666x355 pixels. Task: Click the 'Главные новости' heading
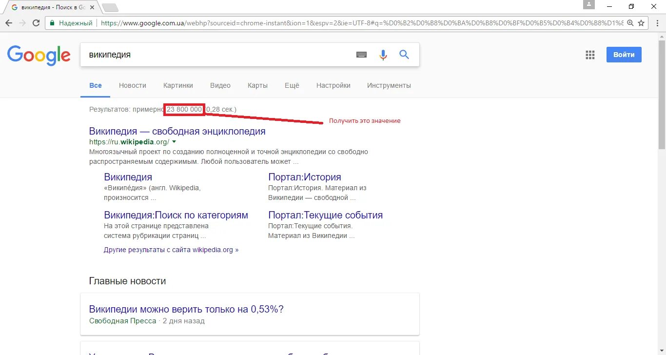(128, 281)
